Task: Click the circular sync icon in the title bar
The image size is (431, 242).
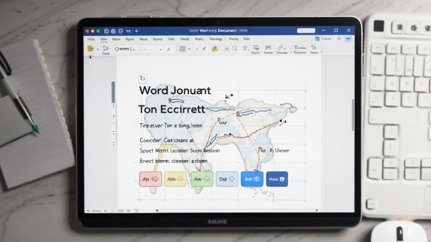Action: coord(121,31)
